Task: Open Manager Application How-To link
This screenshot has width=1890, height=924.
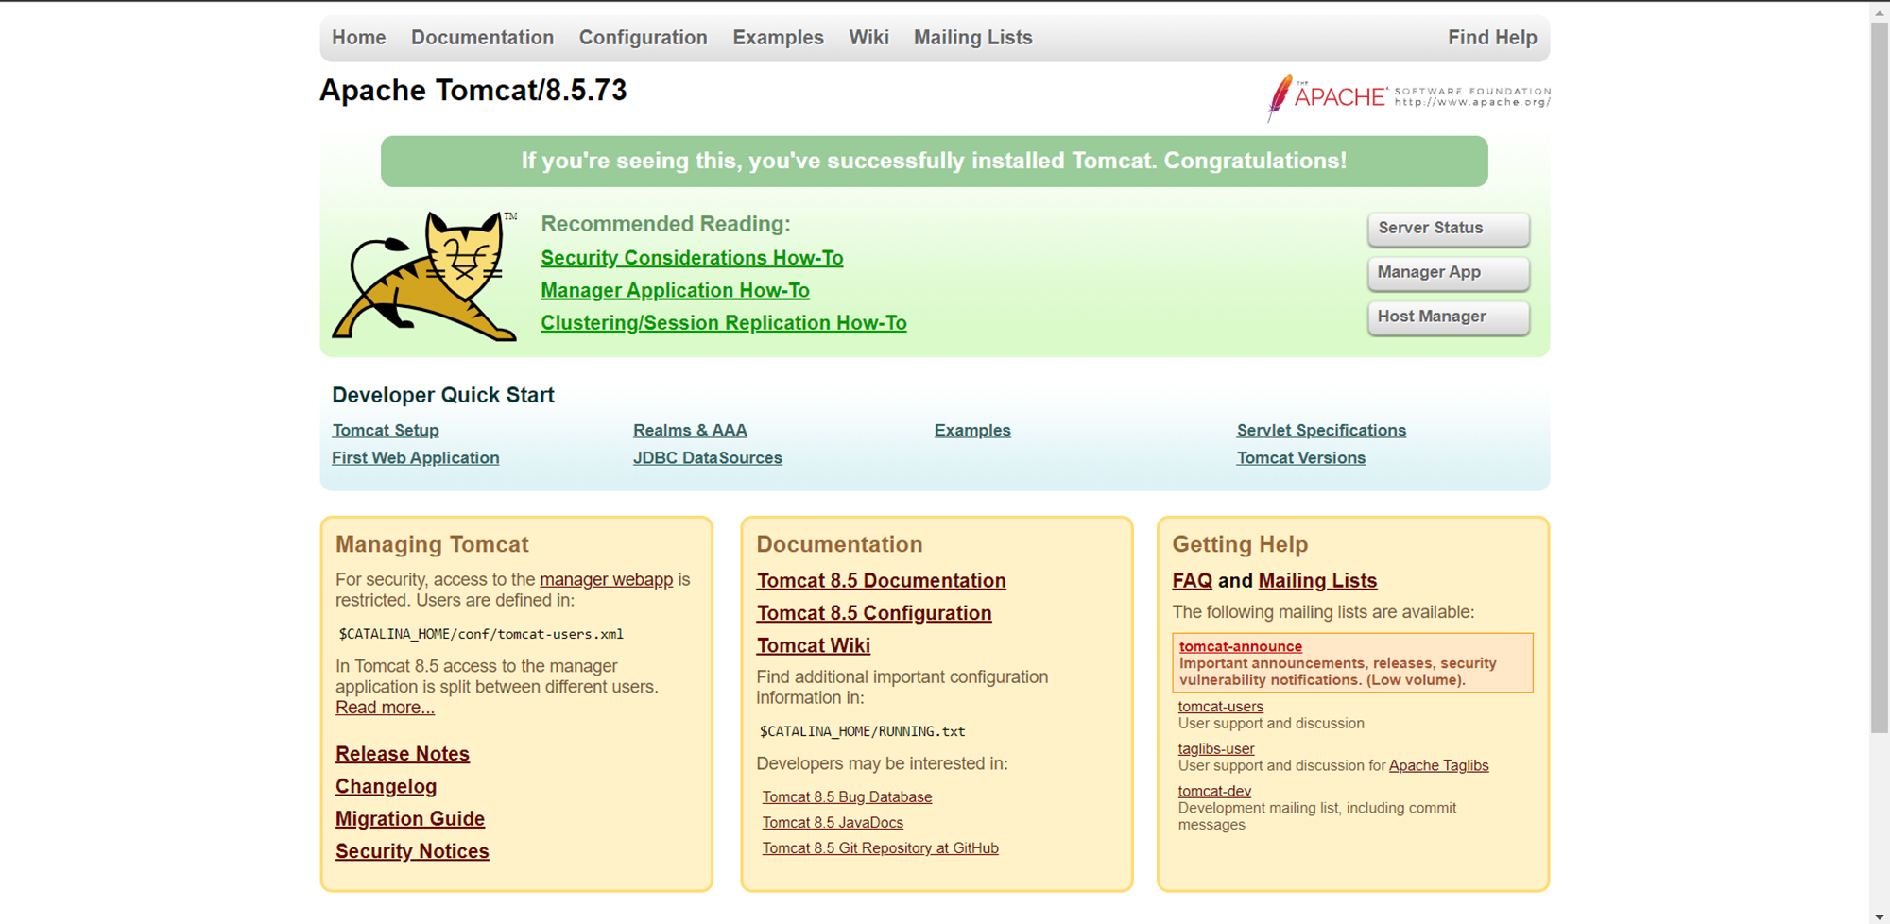Action: [x=675, y=291]
